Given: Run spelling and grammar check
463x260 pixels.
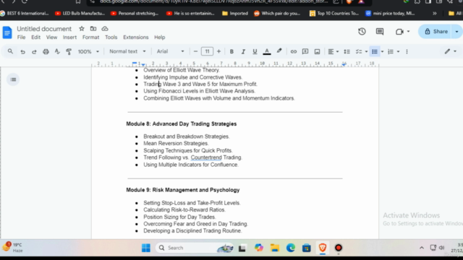Looking at the screenshot, I should point(57,51).
